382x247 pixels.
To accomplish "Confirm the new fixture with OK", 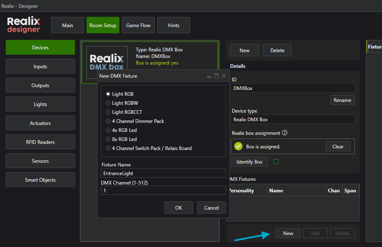I will click(179, 208).
